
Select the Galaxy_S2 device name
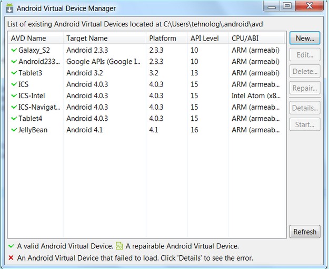pos(34,50)
